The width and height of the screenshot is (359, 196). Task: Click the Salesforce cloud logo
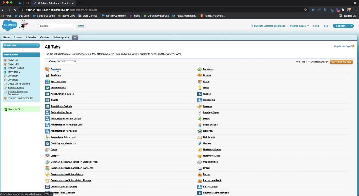pyautogui.click(x=10, y=25)
